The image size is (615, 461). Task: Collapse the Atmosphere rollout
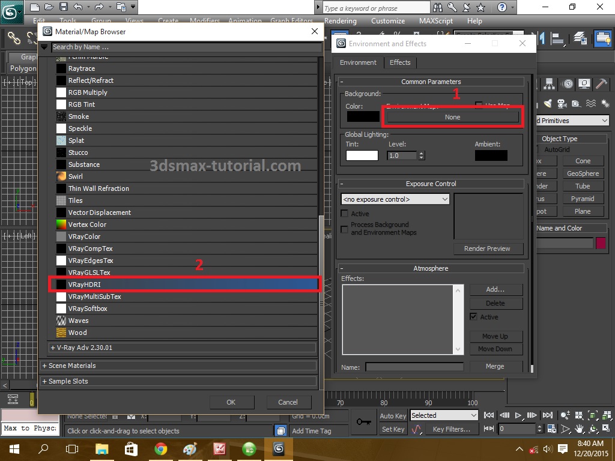431,268
